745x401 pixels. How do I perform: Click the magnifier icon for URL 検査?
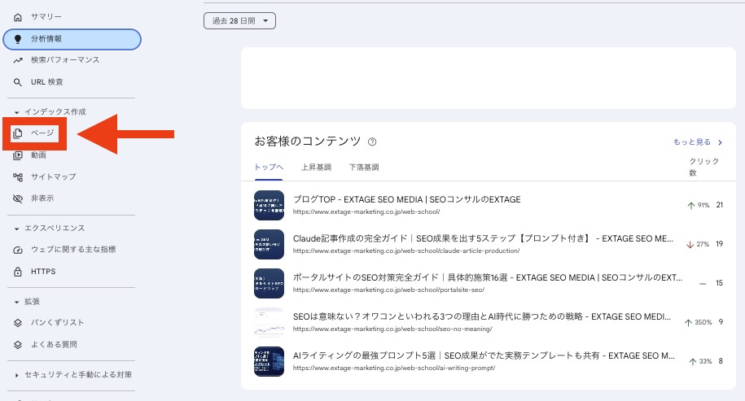[x=18, y=82]
